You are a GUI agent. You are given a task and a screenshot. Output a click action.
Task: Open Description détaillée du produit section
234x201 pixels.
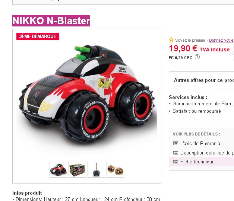(x=207, y=153)
